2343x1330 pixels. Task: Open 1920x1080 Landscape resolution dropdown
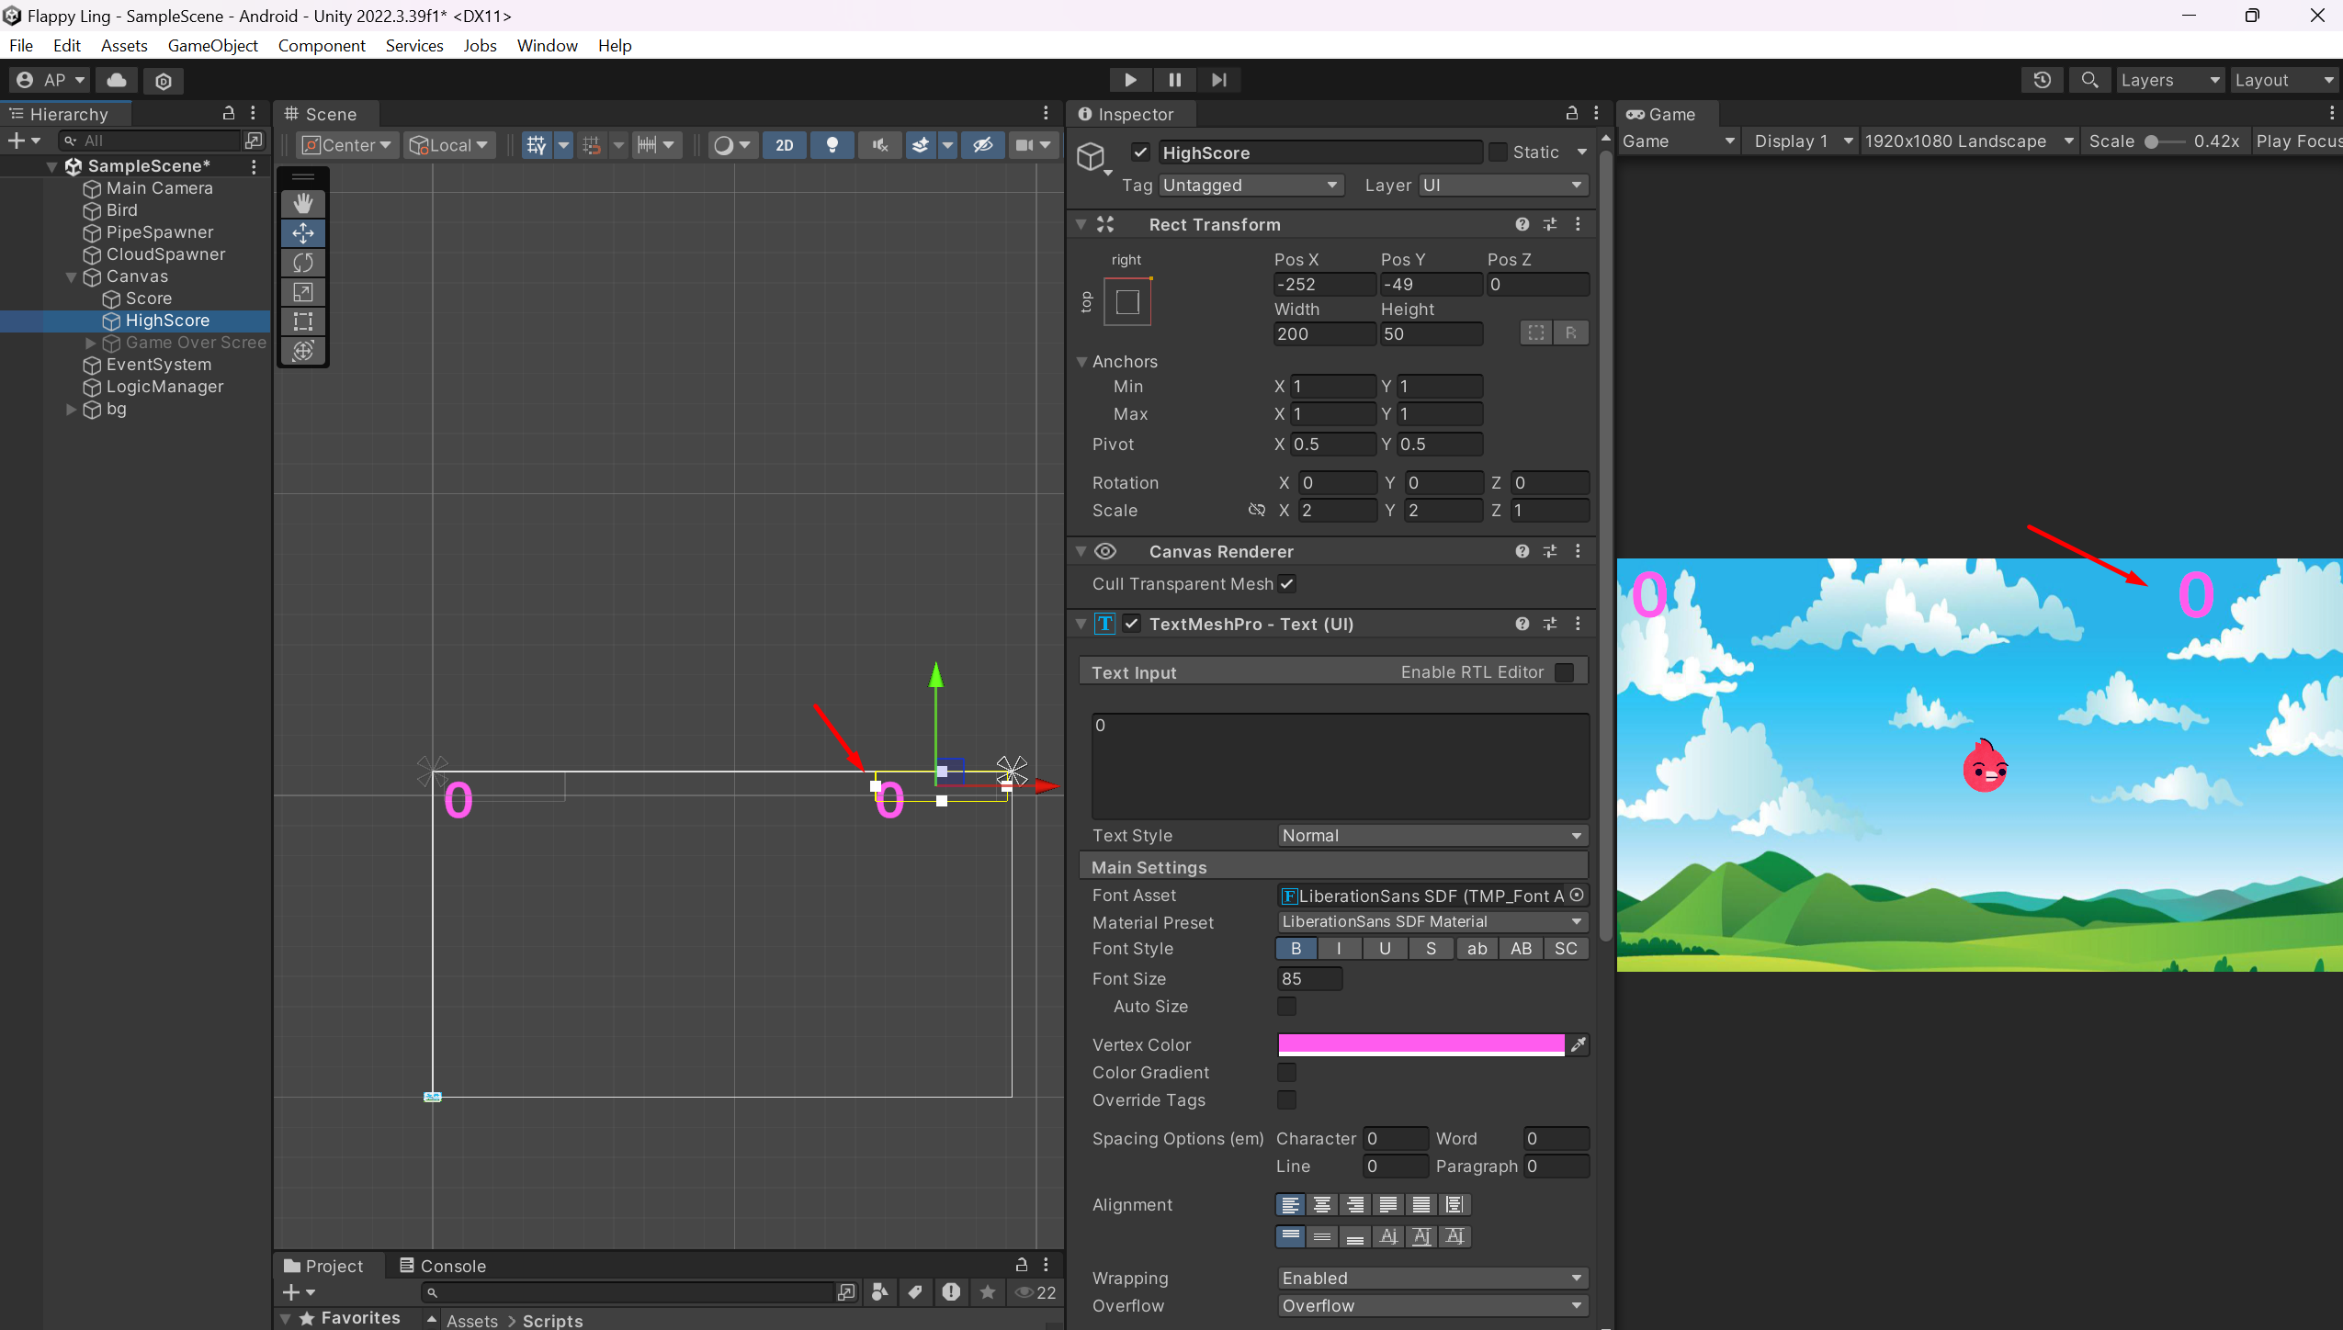coord(1969,141)
